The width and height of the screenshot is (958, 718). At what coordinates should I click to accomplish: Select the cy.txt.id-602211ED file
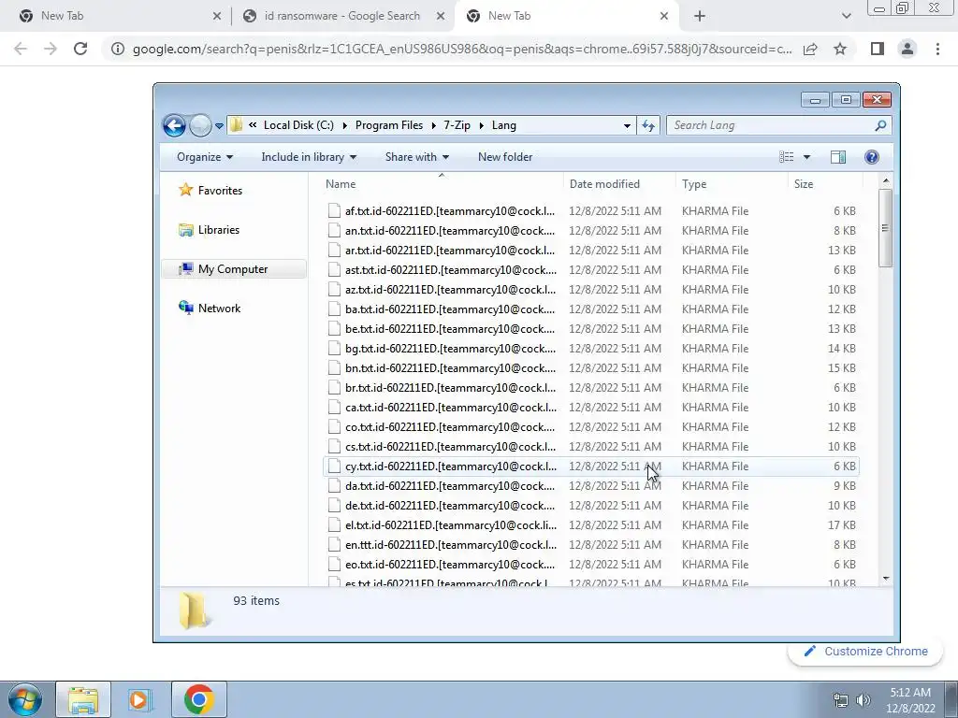pyautogui.click(x=591, y=467)
